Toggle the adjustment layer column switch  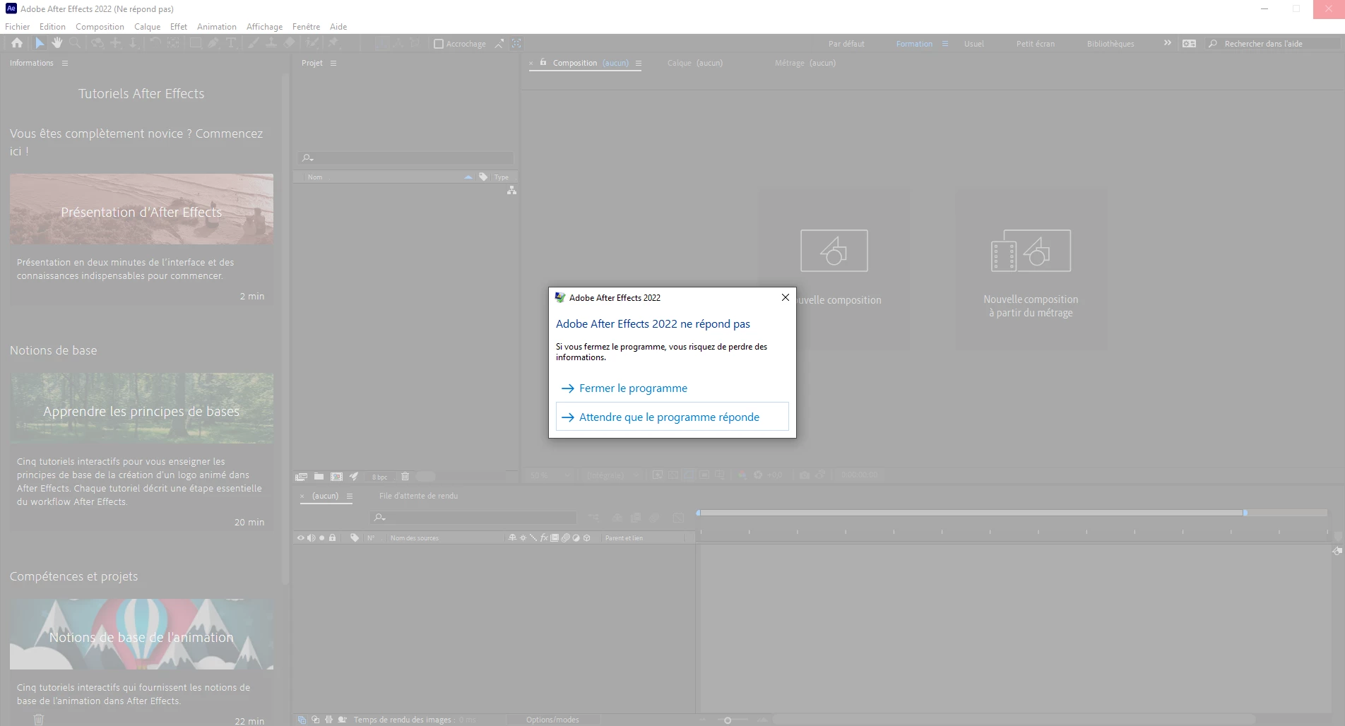pyautogui.click(x=576, y=538)
